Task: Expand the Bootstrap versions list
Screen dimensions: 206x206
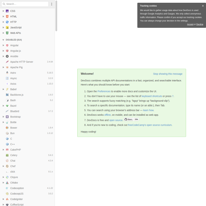Action: pyautogui.click(x=3, y=117)
